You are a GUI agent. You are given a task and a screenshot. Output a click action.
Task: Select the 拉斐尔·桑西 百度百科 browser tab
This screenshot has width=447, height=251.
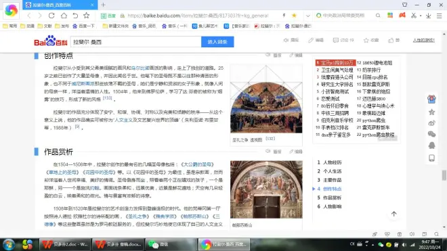(x=60, y=5)
